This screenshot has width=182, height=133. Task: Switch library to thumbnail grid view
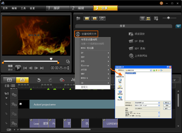click(148, 18)
